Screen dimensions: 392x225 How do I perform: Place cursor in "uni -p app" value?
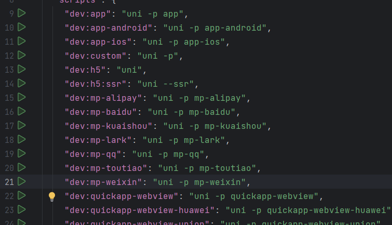153,14
